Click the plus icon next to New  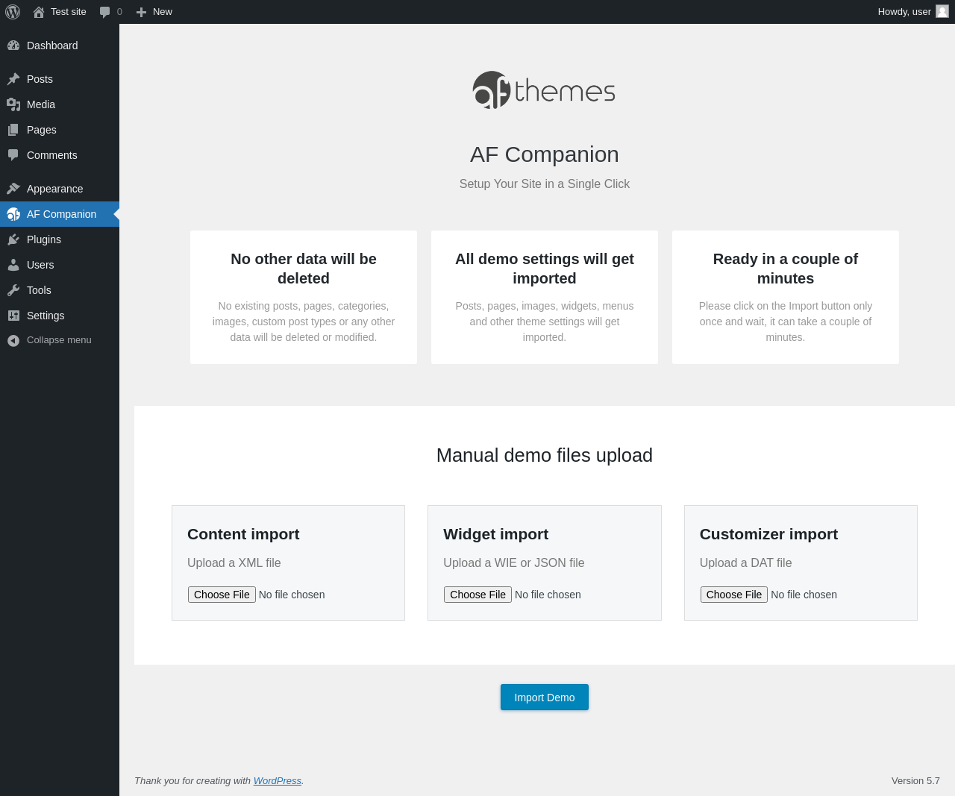point(141,12)
